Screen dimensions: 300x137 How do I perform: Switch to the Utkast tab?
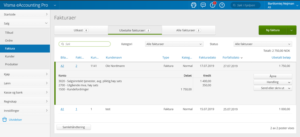pos(81,30)
